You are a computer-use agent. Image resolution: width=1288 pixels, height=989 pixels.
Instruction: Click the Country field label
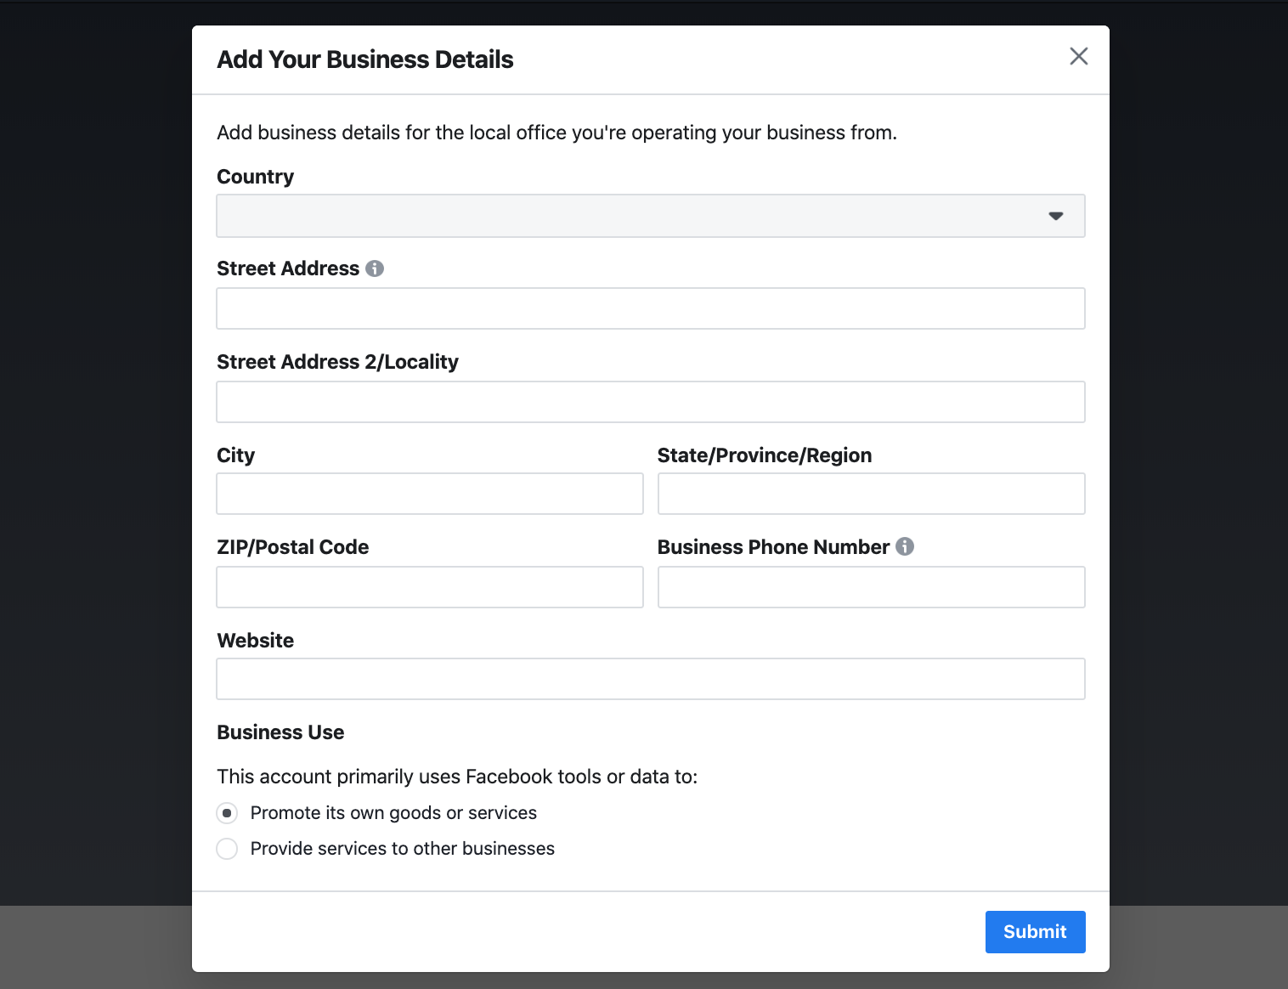coord(255,177)
